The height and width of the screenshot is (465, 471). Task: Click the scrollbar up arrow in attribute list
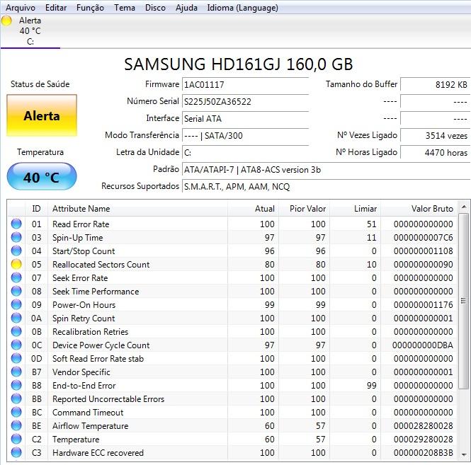tap(464, 207)
